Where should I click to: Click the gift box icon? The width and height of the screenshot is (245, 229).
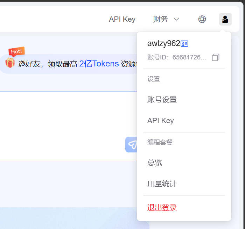click(x=10, y=63)
